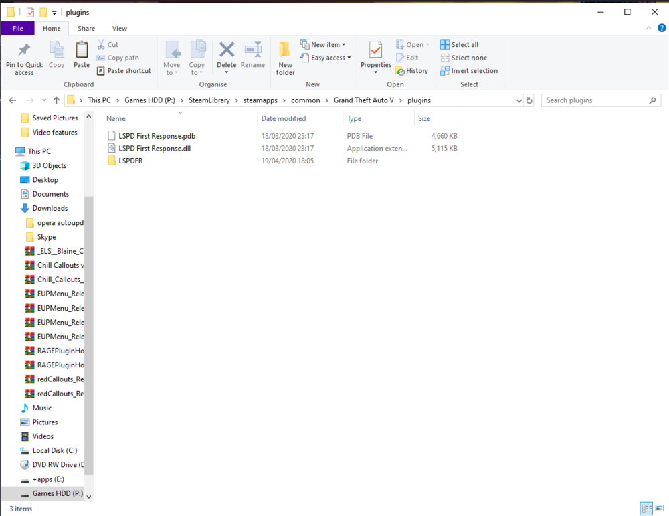
Task: Select Games HDD (P:) drive in sidebar
Action: [58, 493]
